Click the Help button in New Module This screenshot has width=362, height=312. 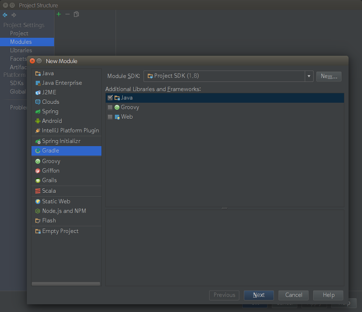click(x=328, y=295)
